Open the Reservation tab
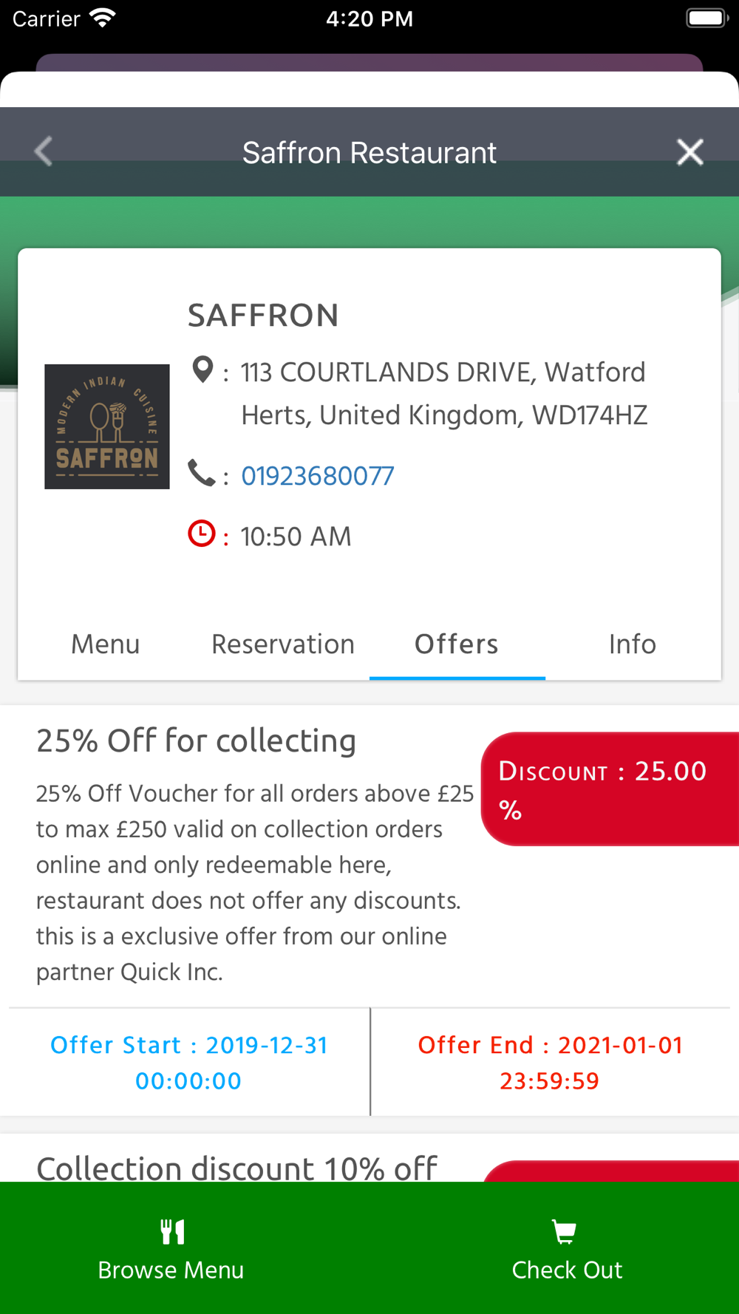 283,644
